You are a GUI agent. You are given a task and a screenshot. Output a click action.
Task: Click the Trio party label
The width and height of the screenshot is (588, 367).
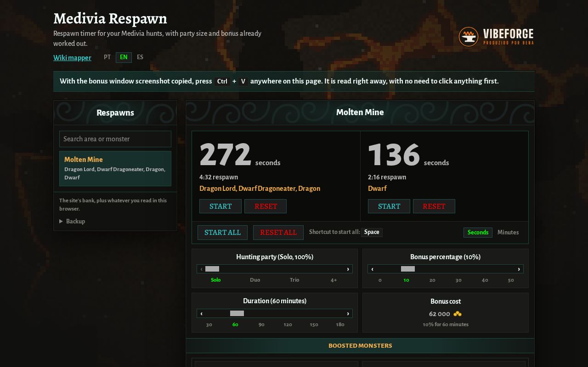click(x=294, y=280)
